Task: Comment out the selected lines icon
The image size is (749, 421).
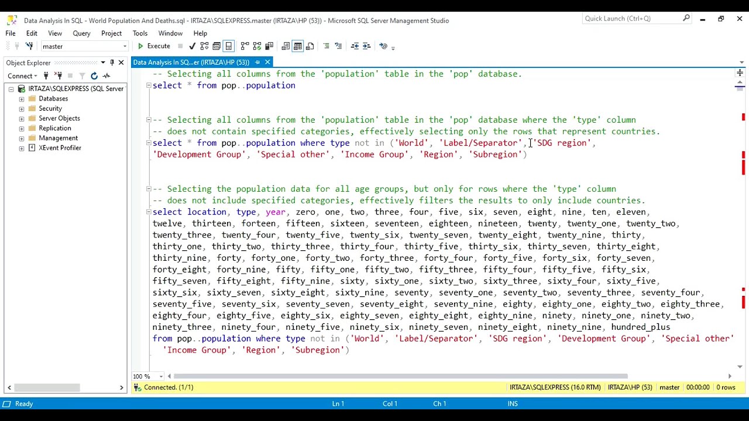Action: coord(327,46)
